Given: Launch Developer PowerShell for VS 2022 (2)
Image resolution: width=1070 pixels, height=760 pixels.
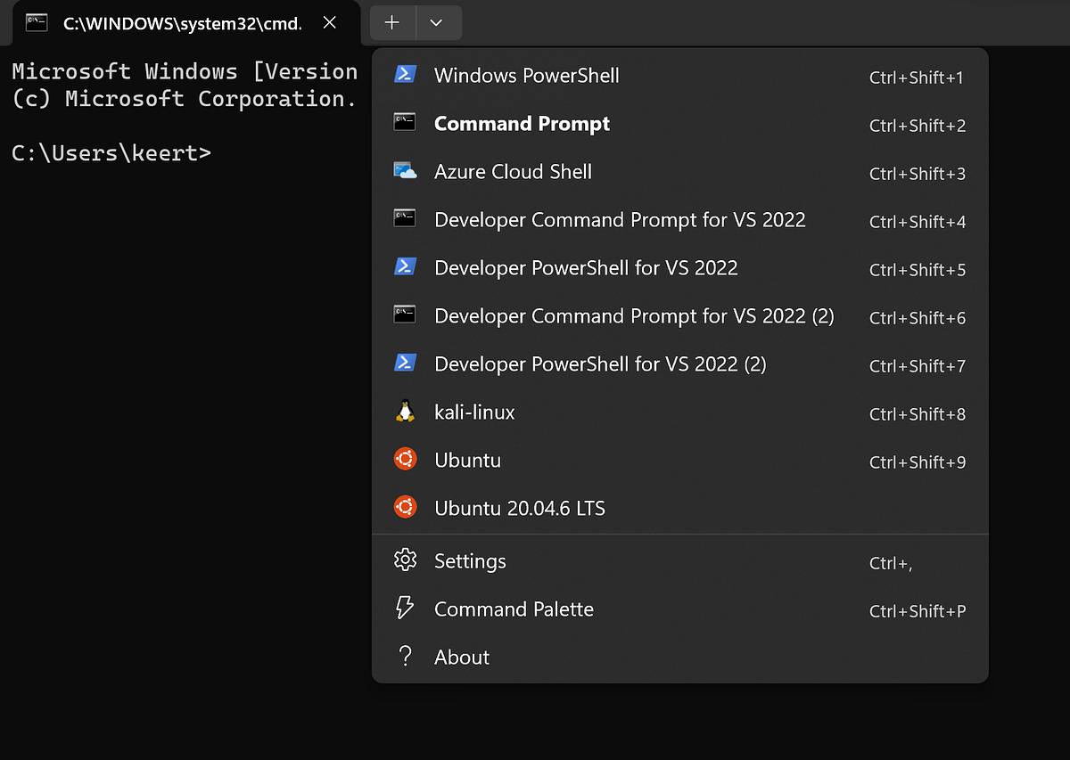Looking at the screenshot, I should [600, 364].
